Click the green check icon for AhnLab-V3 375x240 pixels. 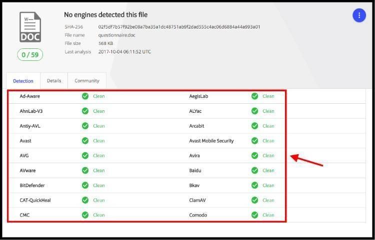point(85,111)
